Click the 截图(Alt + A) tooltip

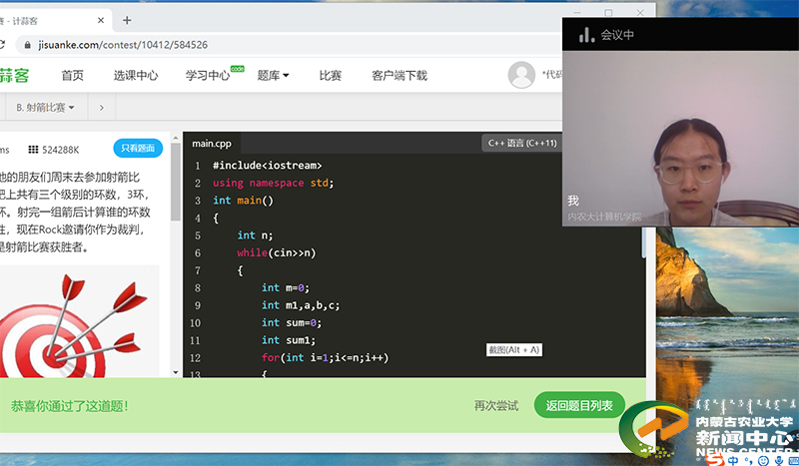click(514, 350)
